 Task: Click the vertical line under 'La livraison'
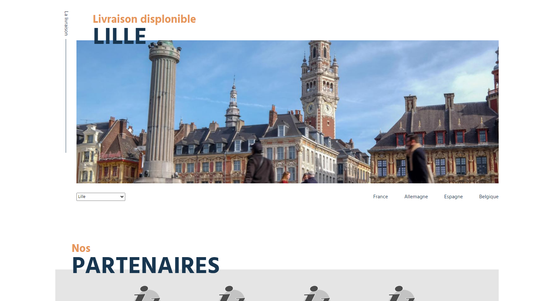point(66,96)
